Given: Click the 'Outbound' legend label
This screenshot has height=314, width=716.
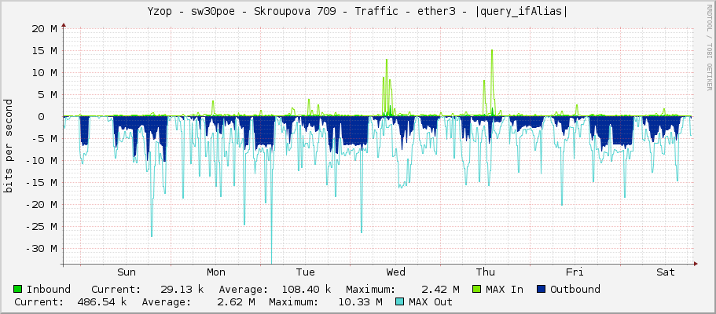Looking at the screenshot, I should click(x=575, y=289).
